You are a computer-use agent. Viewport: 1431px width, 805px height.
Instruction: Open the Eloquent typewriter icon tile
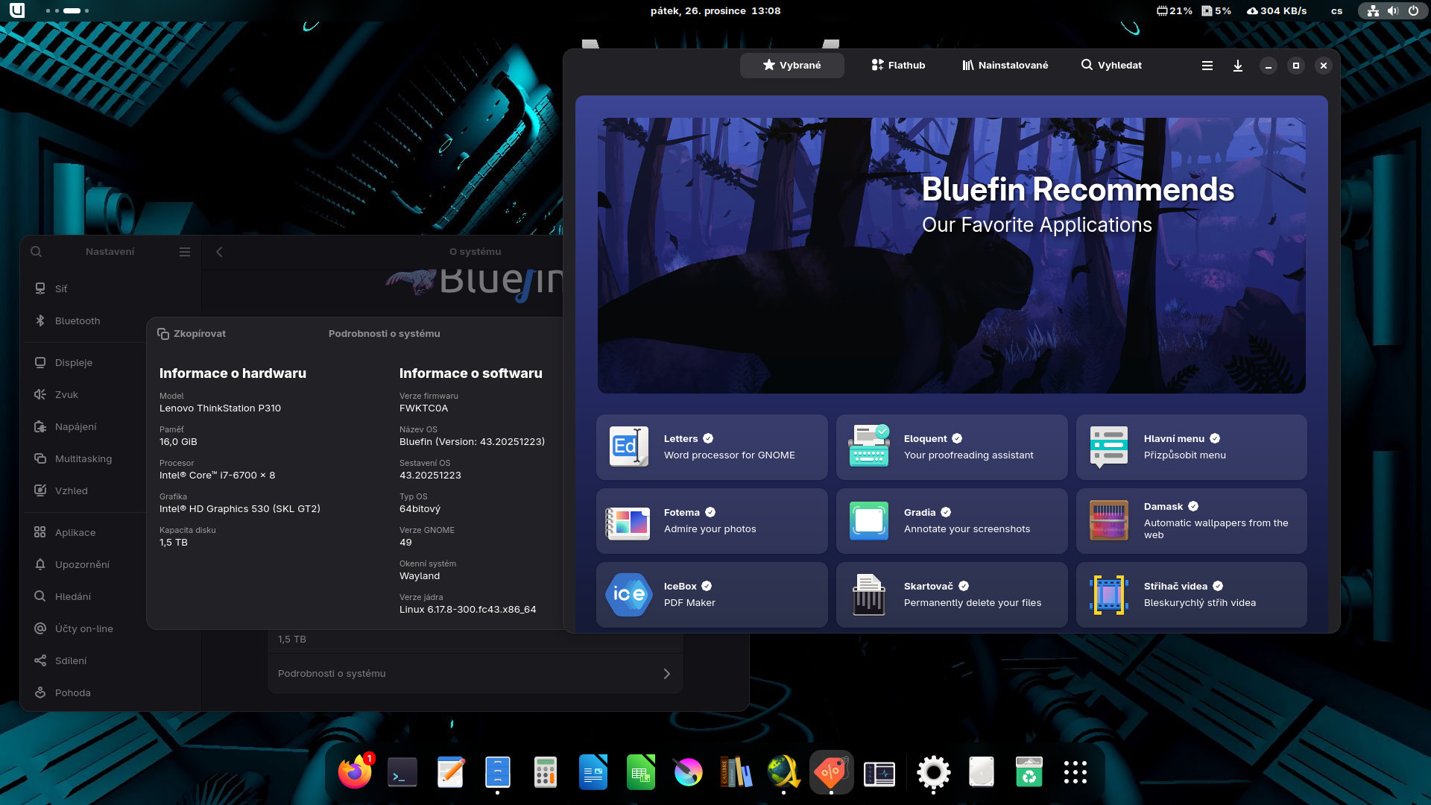[868, 446]
